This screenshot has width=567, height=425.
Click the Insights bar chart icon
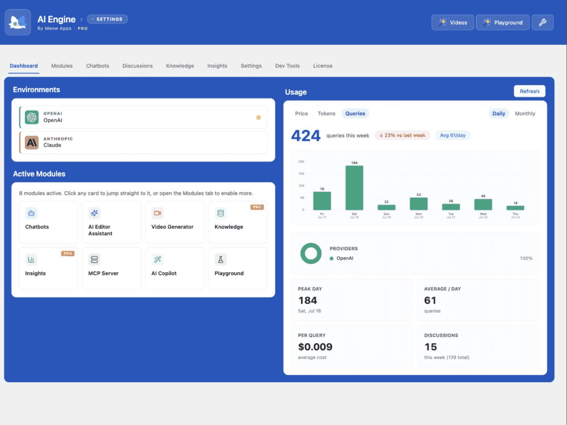[31, 260]
